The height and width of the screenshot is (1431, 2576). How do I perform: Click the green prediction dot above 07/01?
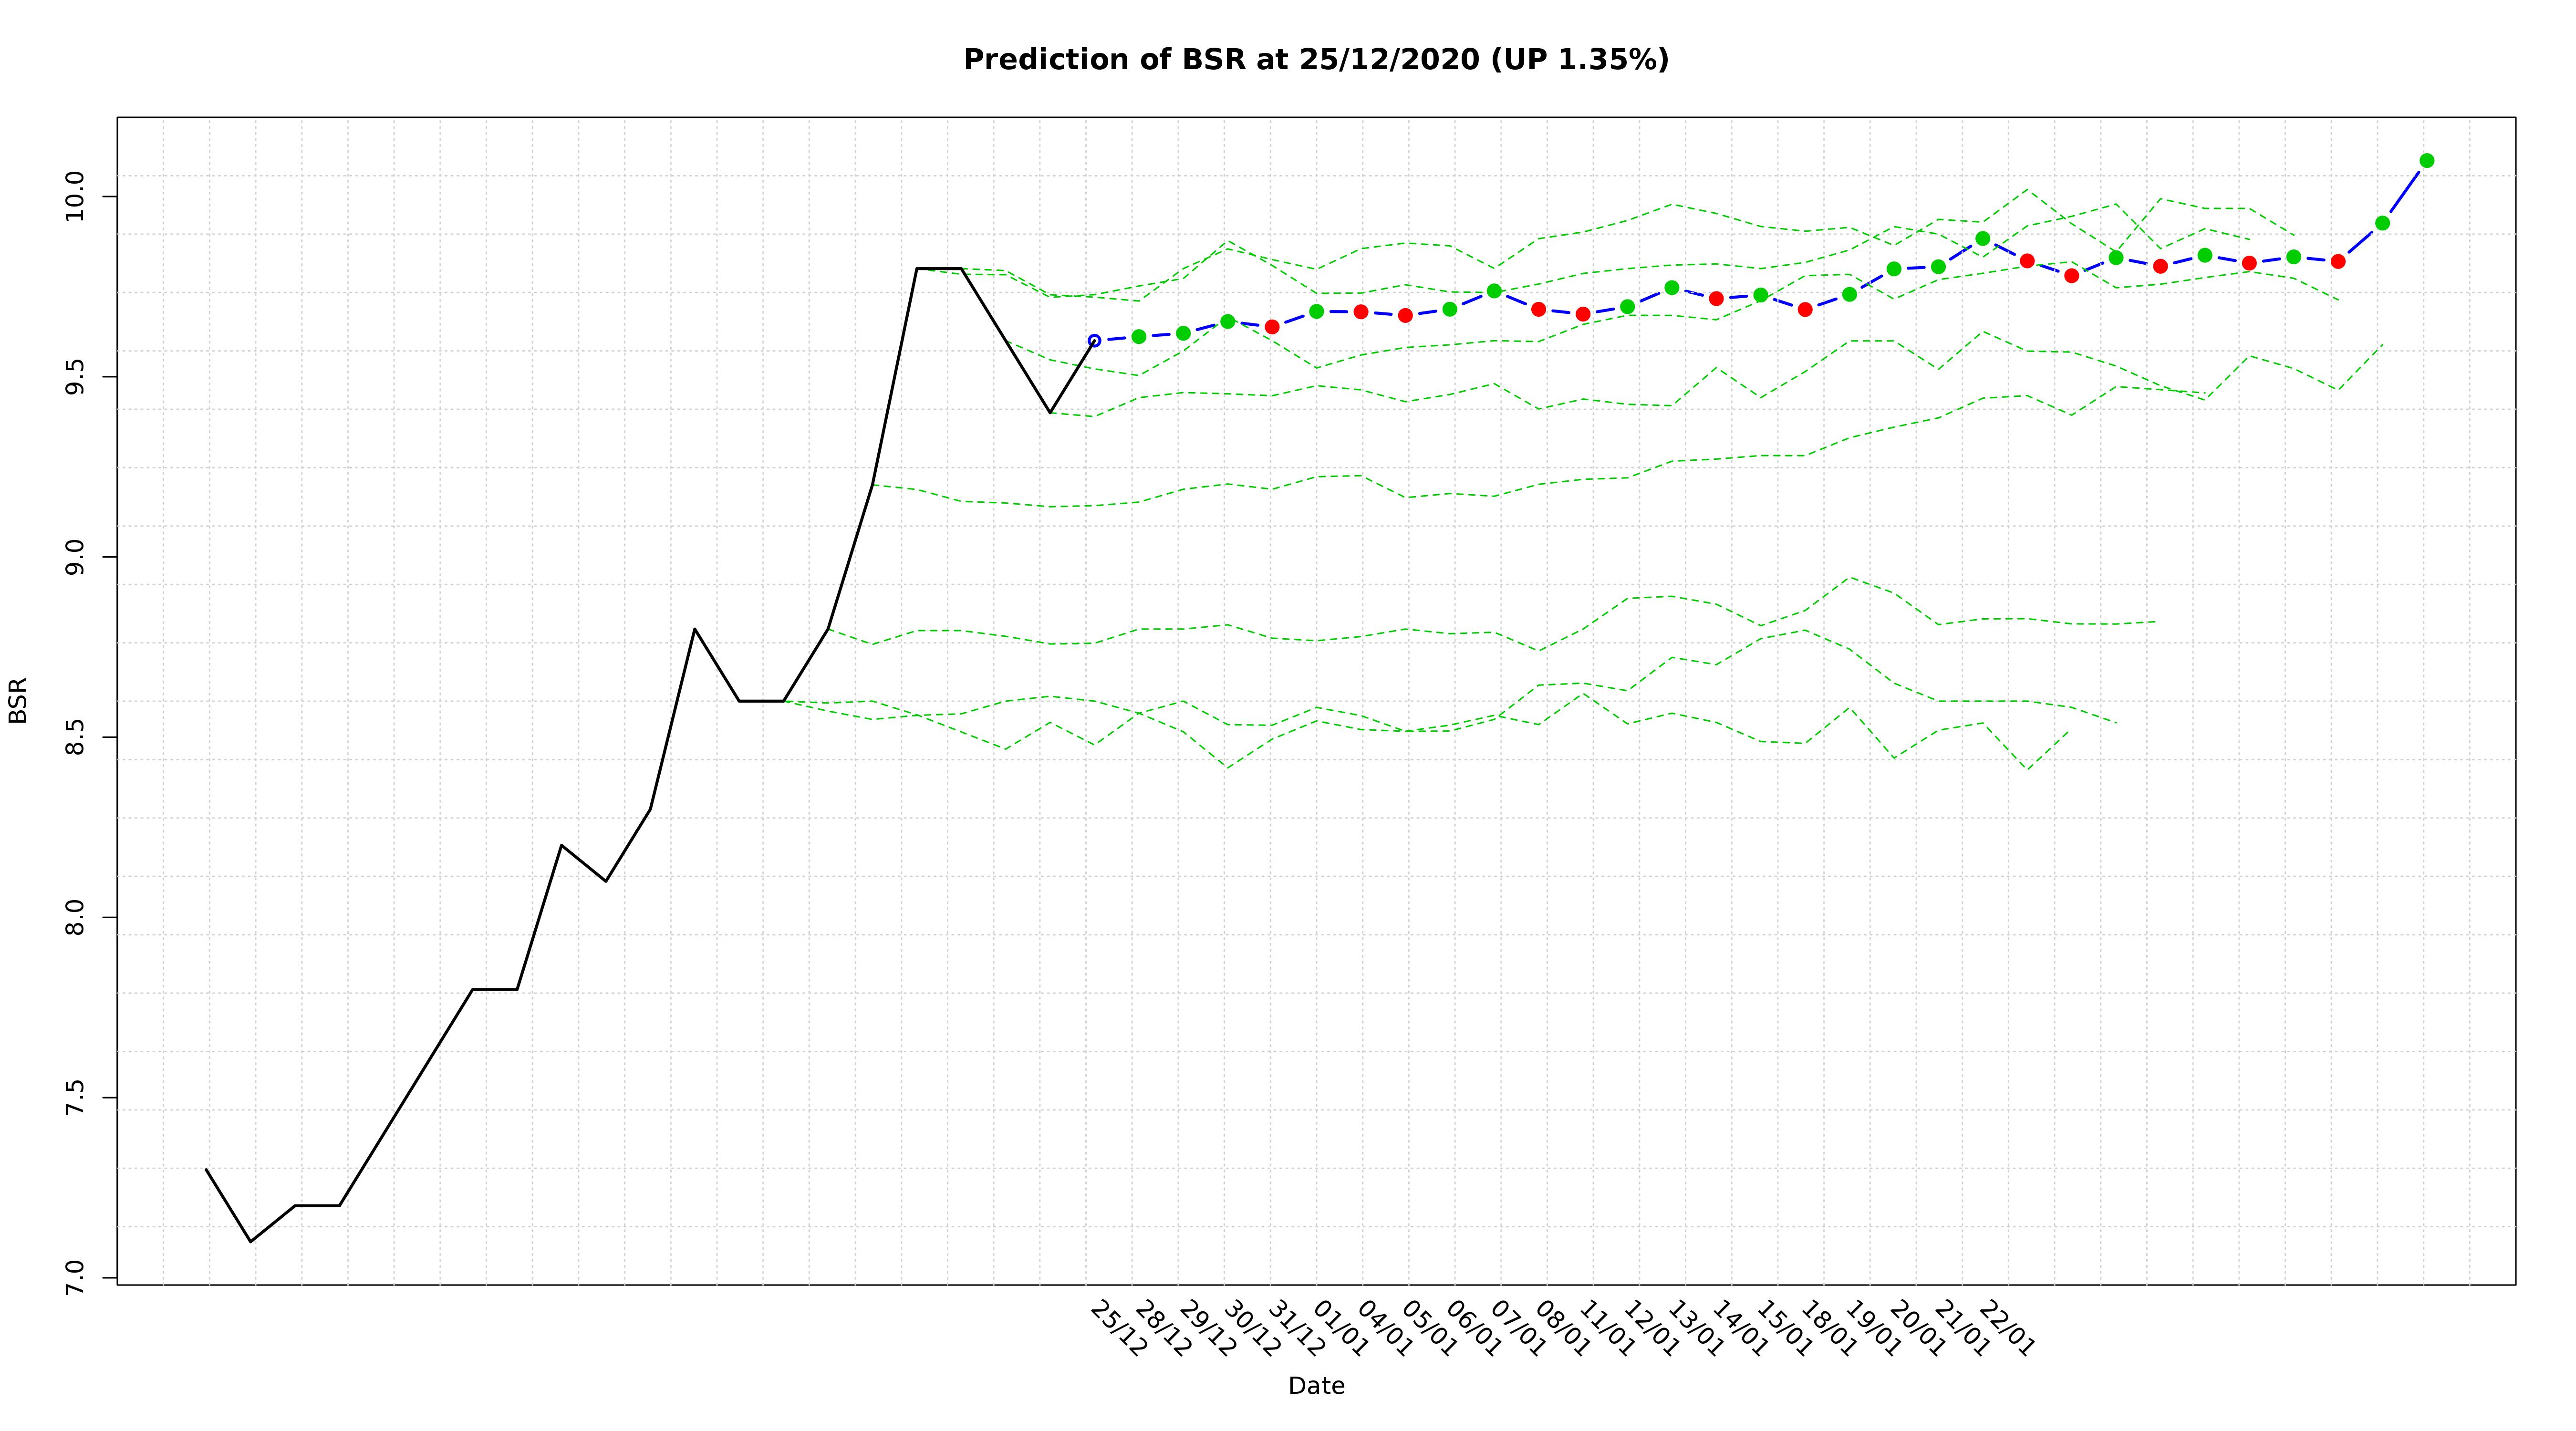[1494, 291]
